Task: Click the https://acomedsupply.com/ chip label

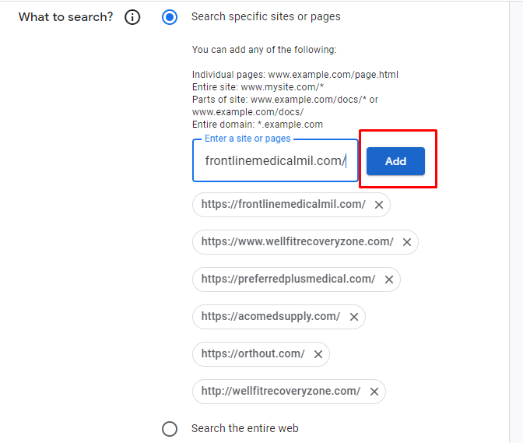Action: (270, 317)
